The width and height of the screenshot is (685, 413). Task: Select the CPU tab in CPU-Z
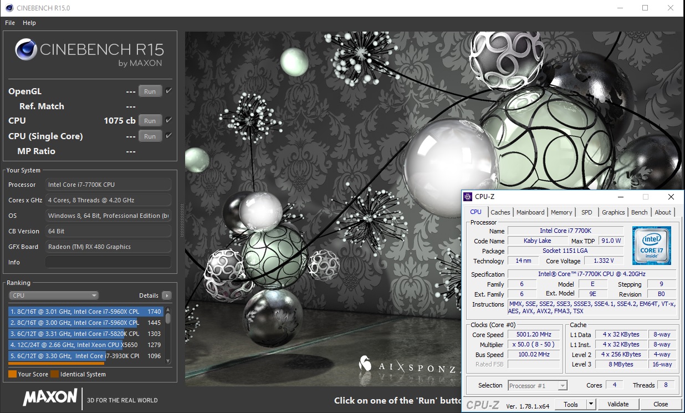pos(476,212)
